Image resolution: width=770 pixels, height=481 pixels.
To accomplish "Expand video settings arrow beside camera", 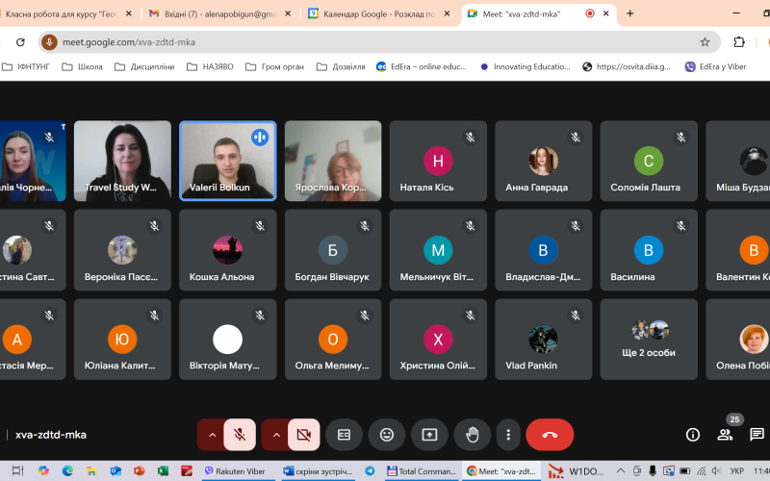I will click(x=276, y=435).
